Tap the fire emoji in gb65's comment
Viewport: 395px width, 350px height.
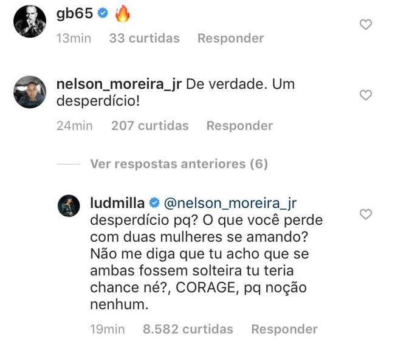point(122,14)
